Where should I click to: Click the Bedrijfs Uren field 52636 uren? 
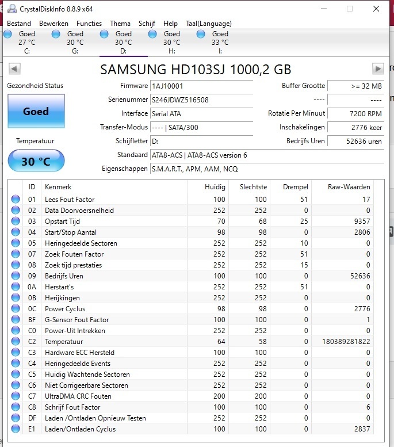click(x=355, y=142)
